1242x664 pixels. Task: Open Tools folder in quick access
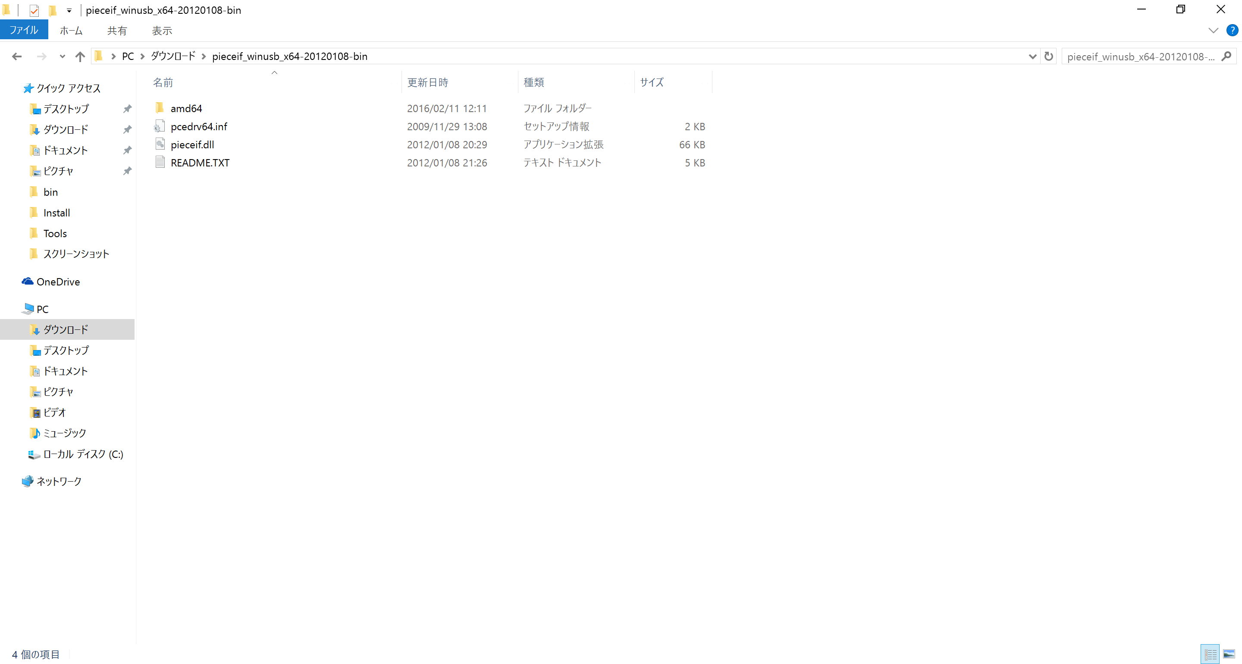tap(48, 233)
